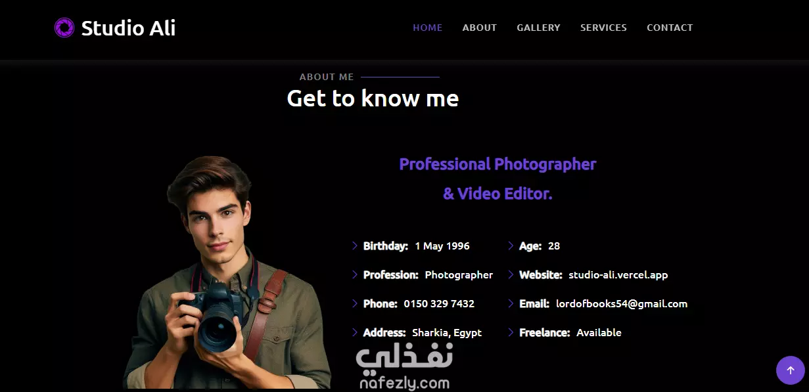Open the GALLERY nav link
Screen dimensions: 809x392
pos(538,28)
